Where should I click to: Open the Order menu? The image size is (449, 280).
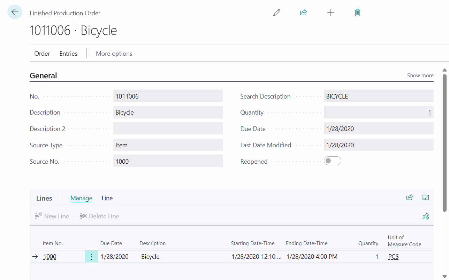[42, 54]
